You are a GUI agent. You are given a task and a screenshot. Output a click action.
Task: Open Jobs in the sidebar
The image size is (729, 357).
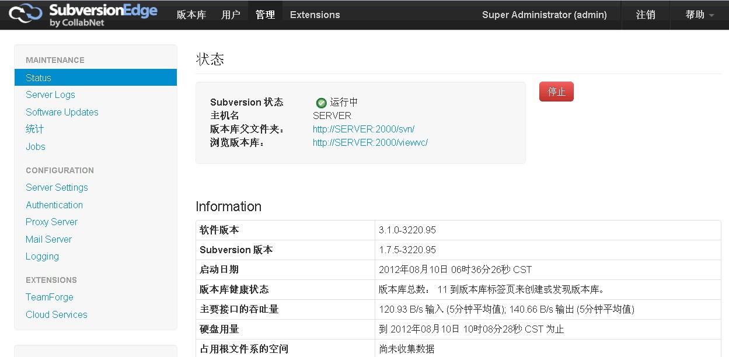click(x=36, y=146)
